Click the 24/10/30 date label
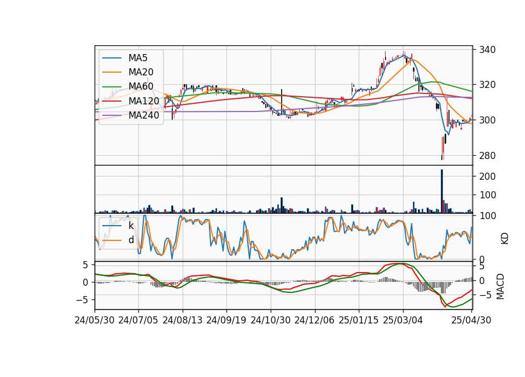Image resolution: width=525 pixels, height=377 pixels. (271, 320)
